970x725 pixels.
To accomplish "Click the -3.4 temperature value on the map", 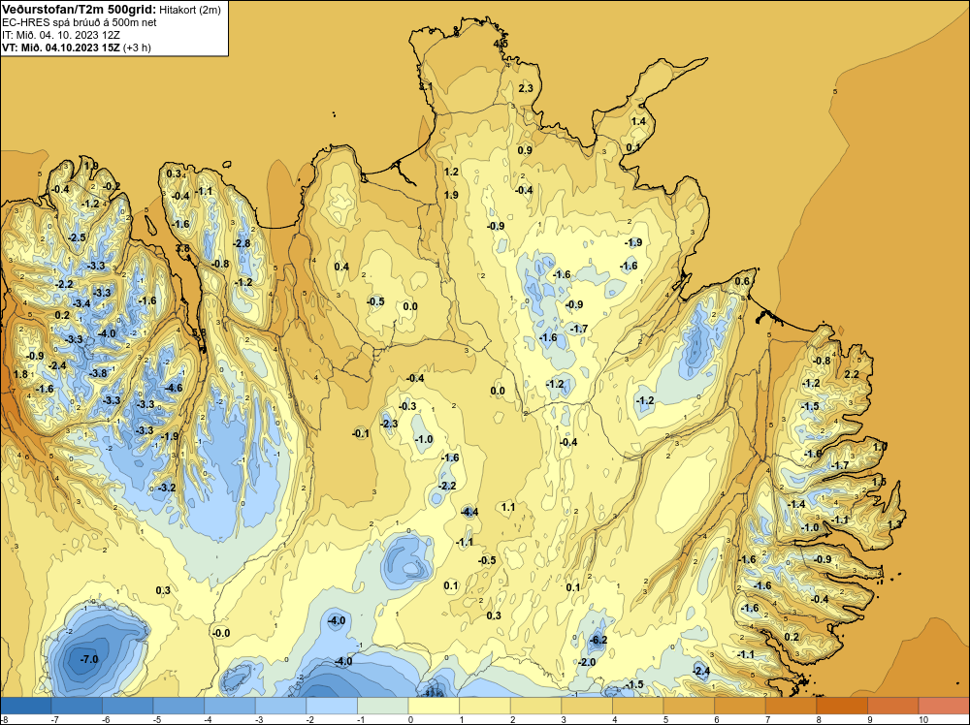I will click(81, 303).
